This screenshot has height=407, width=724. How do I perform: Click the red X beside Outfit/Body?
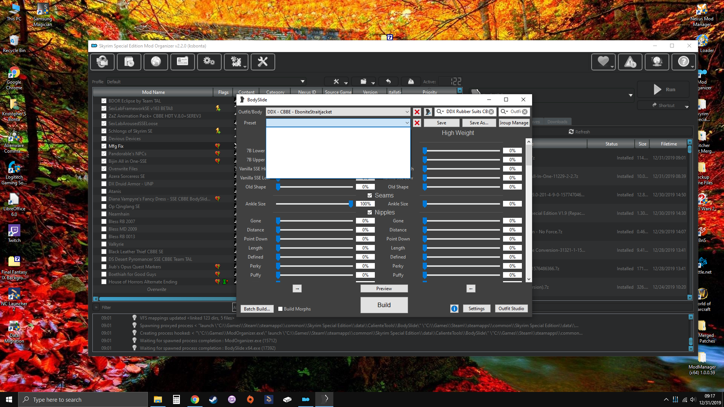pyautogui.click(x=417, y=112)
